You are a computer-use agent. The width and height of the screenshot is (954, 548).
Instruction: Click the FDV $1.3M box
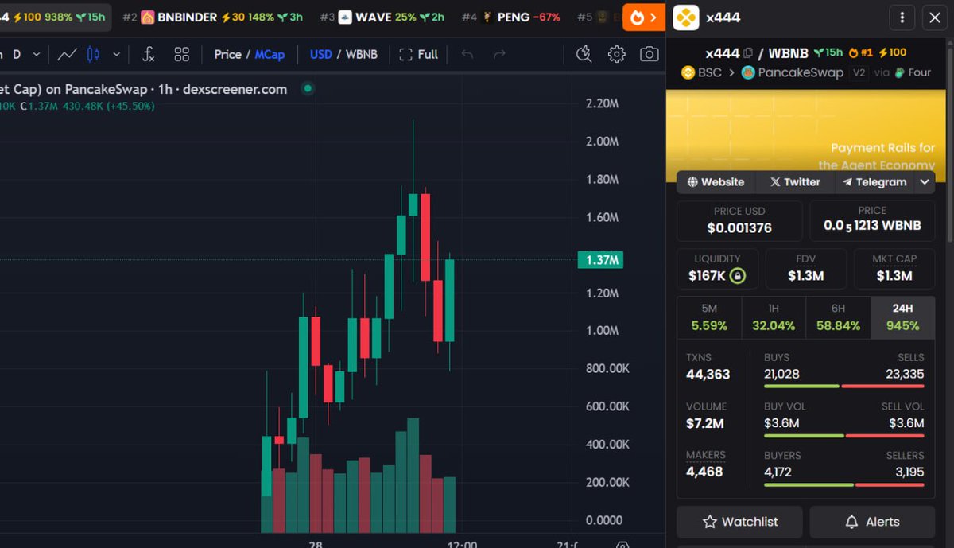point(805,269)
